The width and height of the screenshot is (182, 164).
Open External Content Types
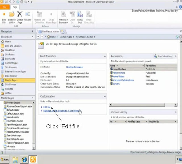point(16,71)
